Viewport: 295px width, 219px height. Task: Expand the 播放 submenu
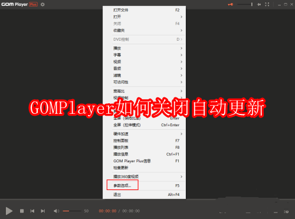click(144, 48)
